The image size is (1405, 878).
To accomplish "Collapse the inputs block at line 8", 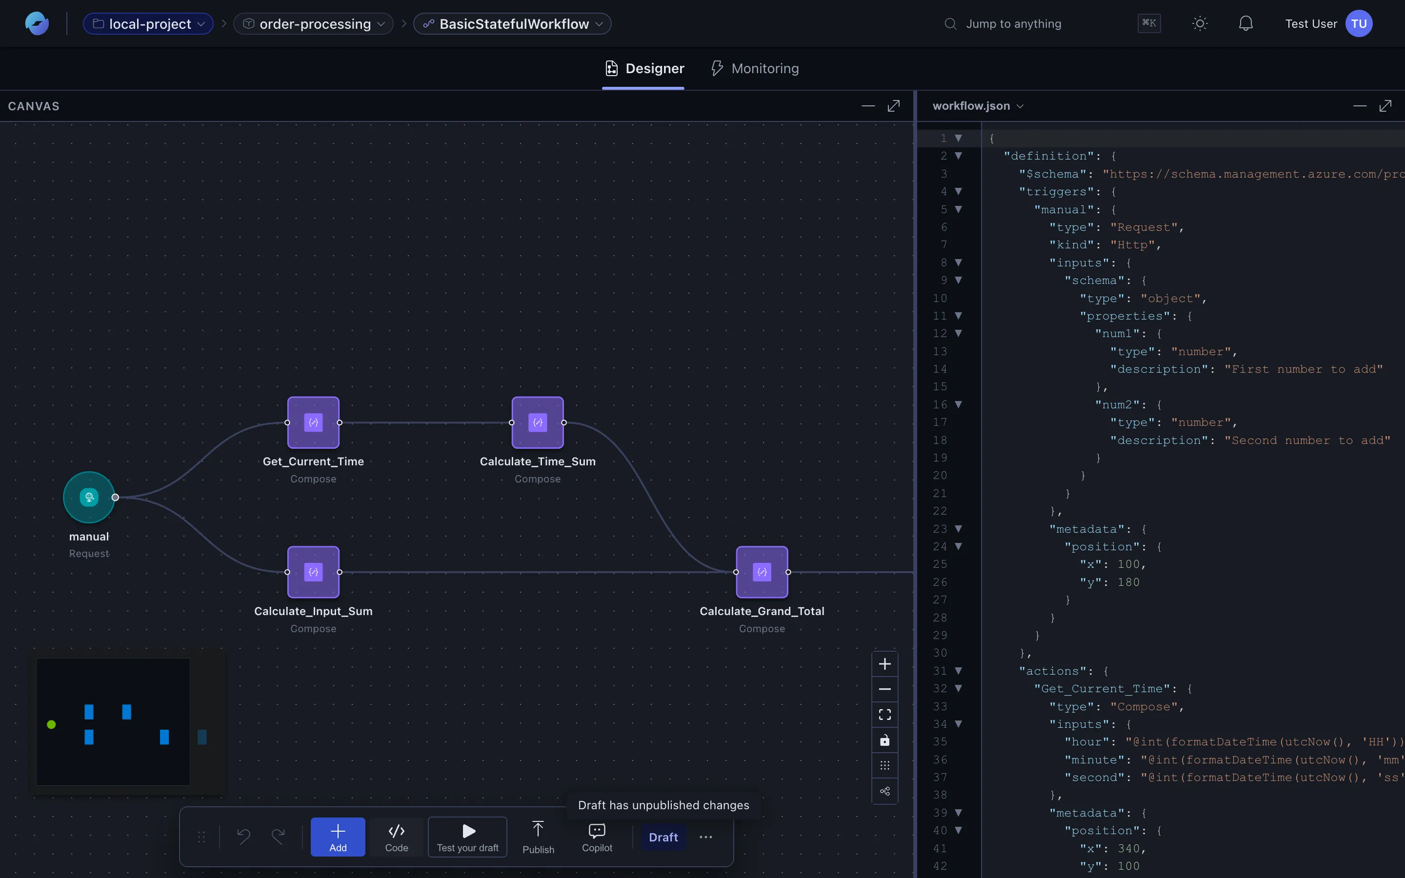I will (959, 262).
